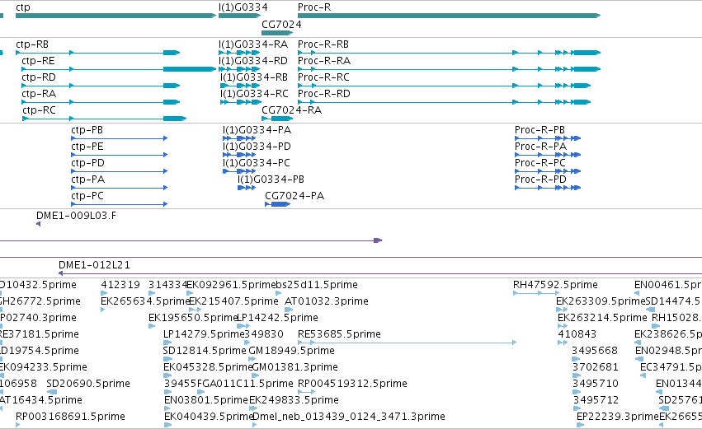Select the Proc-R-PC protein label

coord(540,163)
